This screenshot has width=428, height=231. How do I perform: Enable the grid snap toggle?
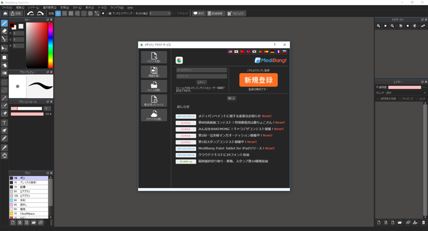[x=71, y=13]
